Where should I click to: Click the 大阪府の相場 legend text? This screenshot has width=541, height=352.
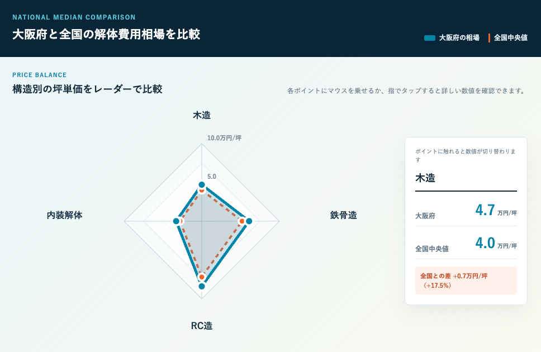pyautogui.click(x=459, y=38)
